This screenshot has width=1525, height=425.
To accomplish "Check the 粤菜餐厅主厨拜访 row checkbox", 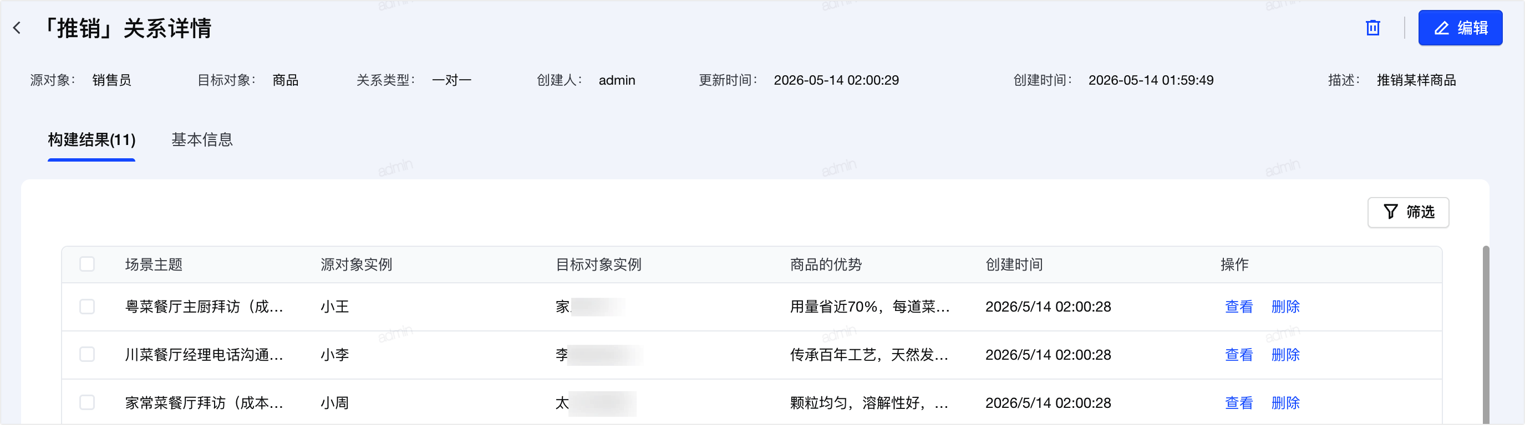I will pyautogui.click(x=87, y=306).
